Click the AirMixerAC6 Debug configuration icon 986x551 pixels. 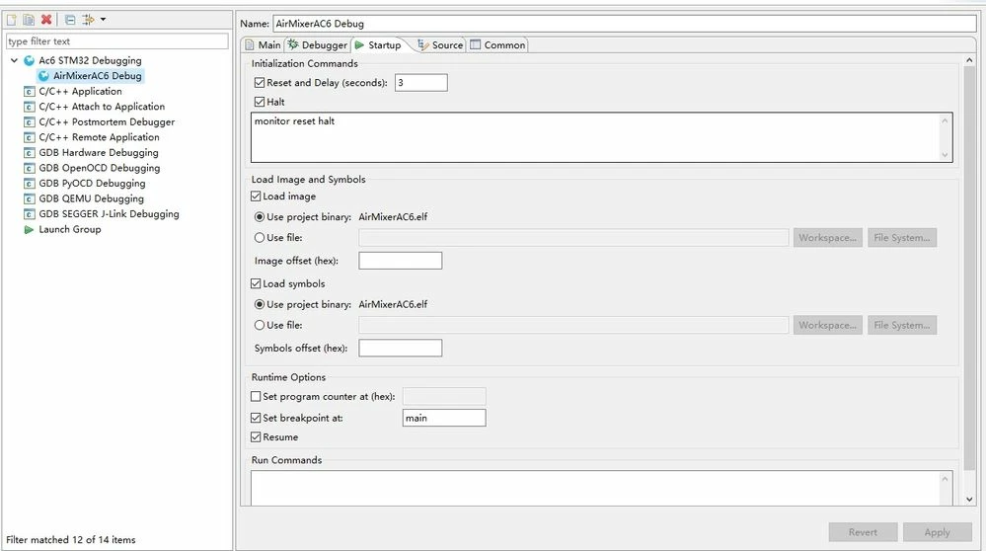43,76
